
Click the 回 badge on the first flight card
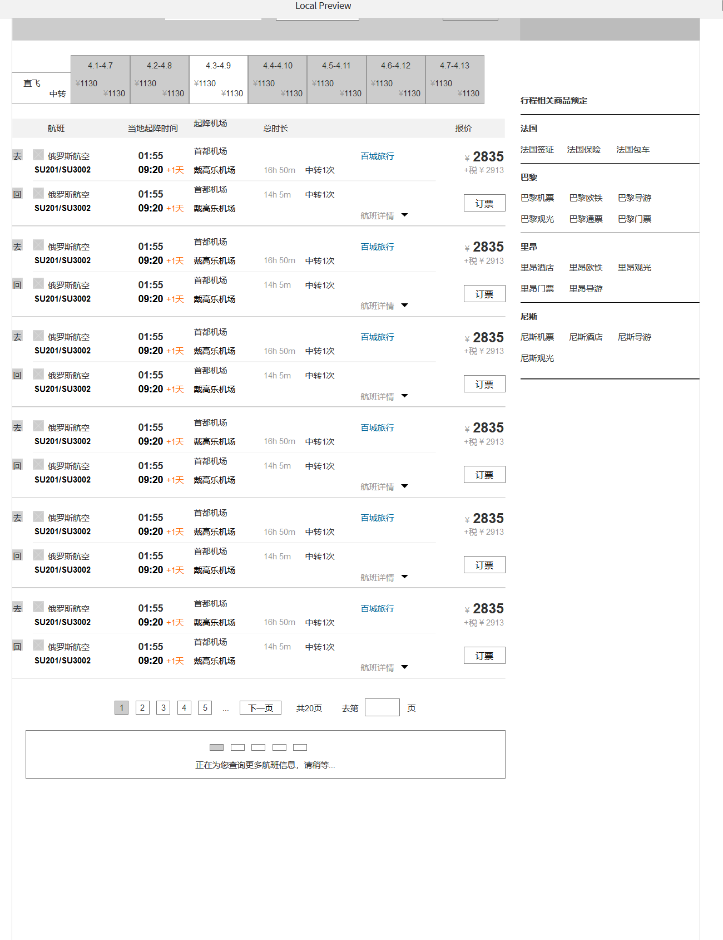(x=18, y=194)
